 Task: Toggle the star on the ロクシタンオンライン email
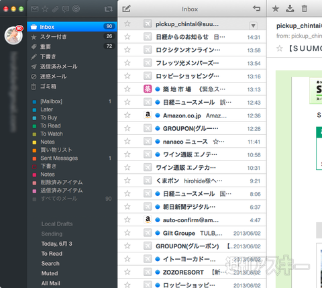tap(127, 50)
